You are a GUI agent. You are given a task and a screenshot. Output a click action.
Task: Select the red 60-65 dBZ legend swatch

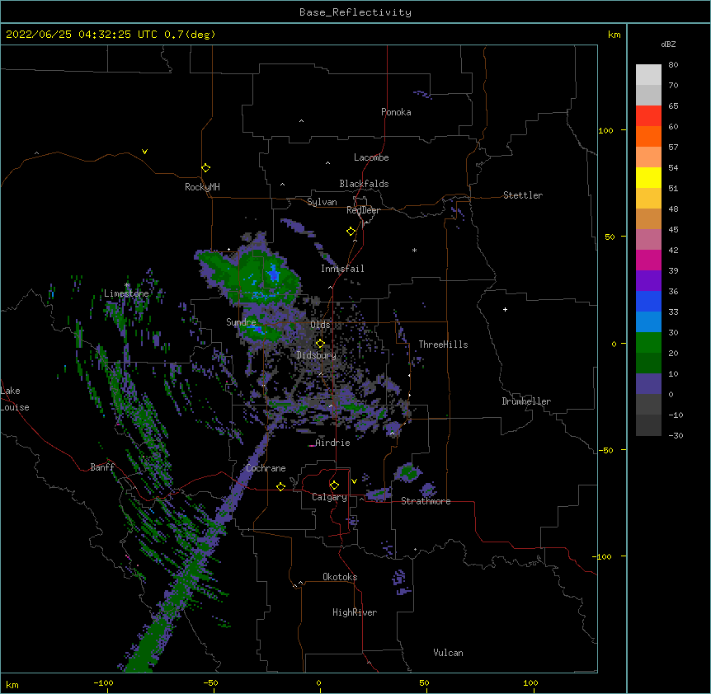click(648, 116)
